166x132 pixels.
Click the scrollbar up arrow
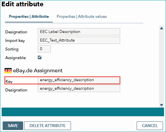[161, 28]
